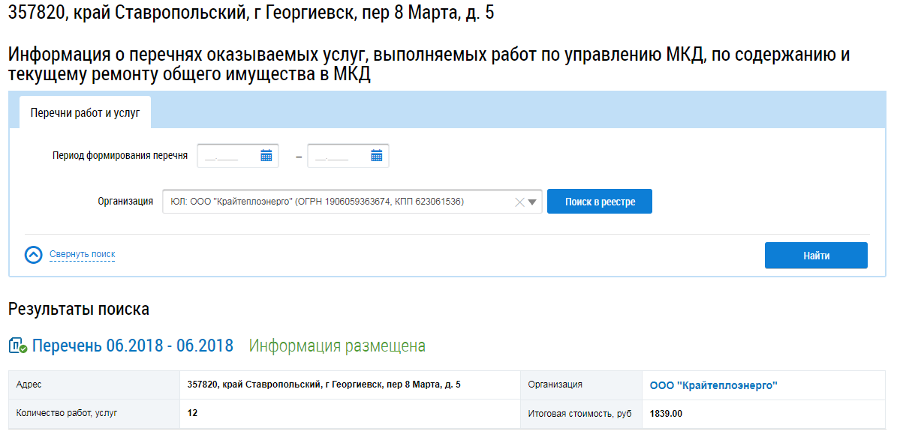
Task: Focus the period end date input
Action: 338,156
